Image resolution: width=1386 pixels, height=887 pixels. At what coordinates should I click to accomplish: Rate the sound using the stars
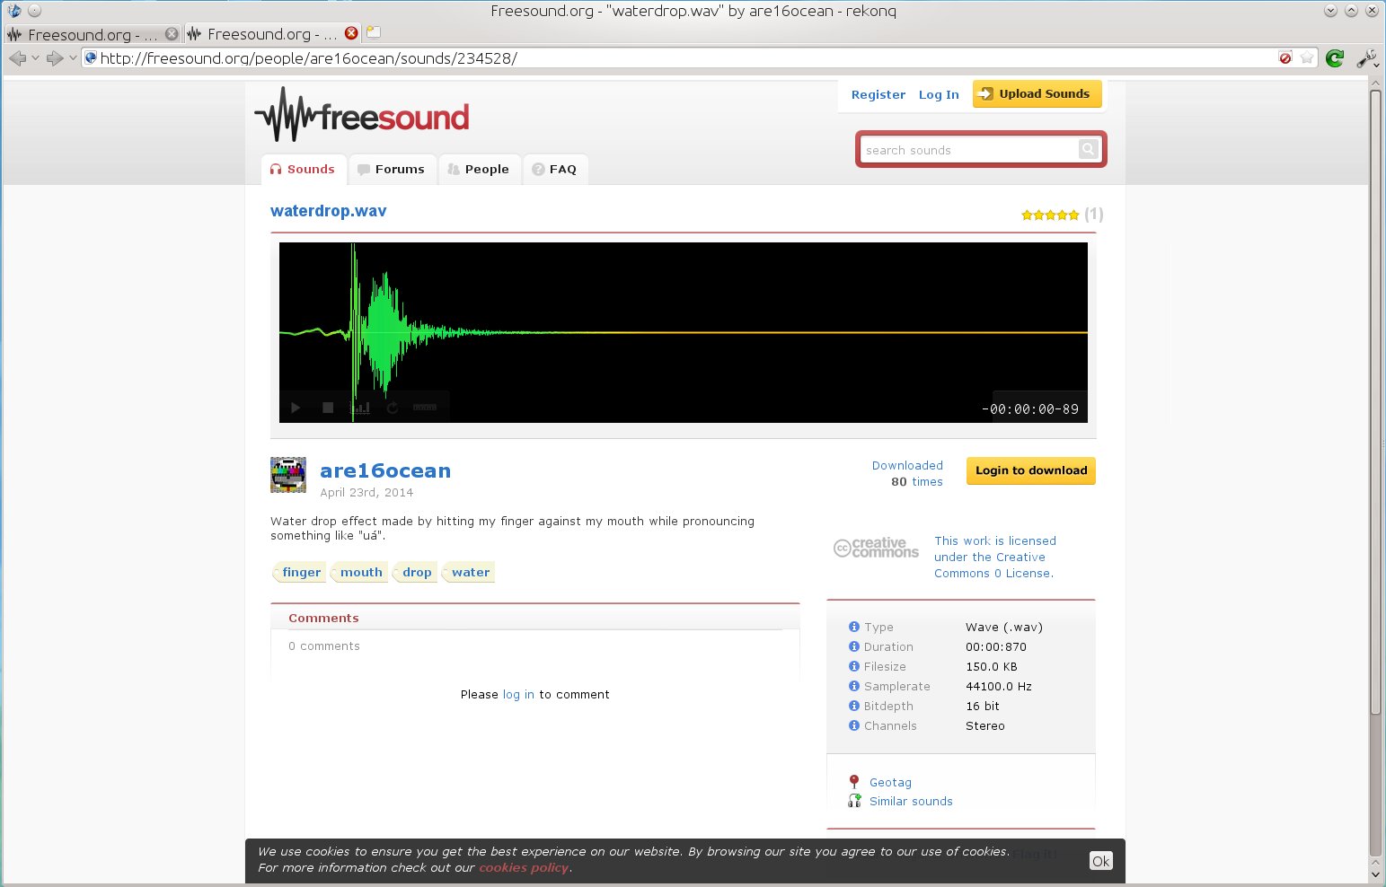click(x=1050, y=215)
